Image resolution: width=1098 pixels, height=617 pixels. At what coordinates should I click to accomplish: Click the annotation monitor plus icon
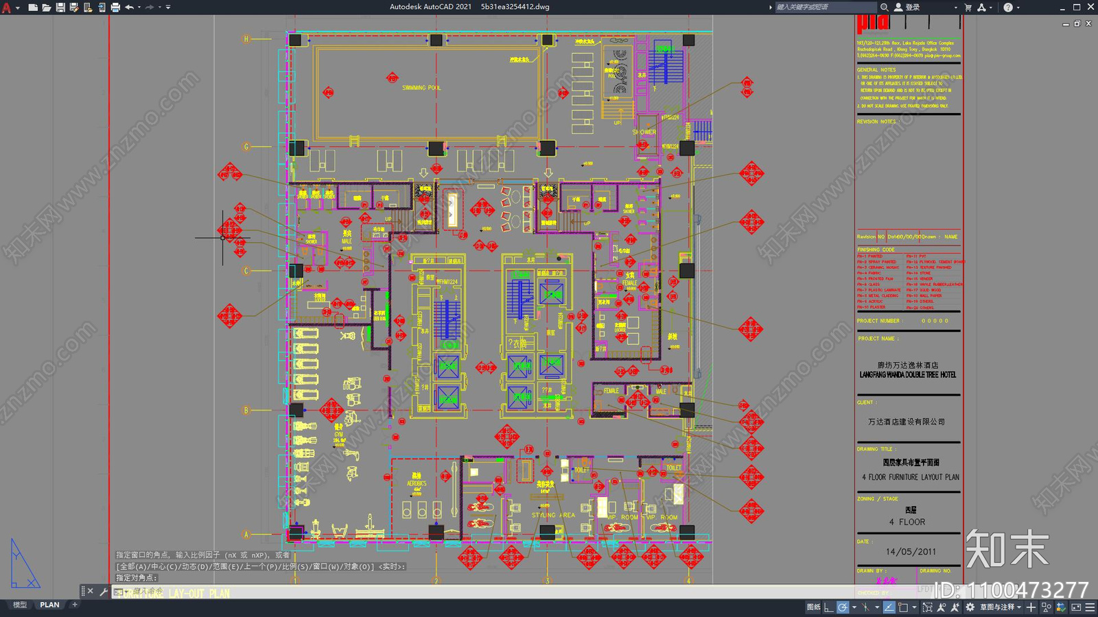[x=1031, y=607]
